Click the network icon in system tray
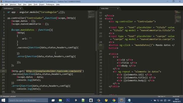The image size is (183, 103). tap(158, 100)
